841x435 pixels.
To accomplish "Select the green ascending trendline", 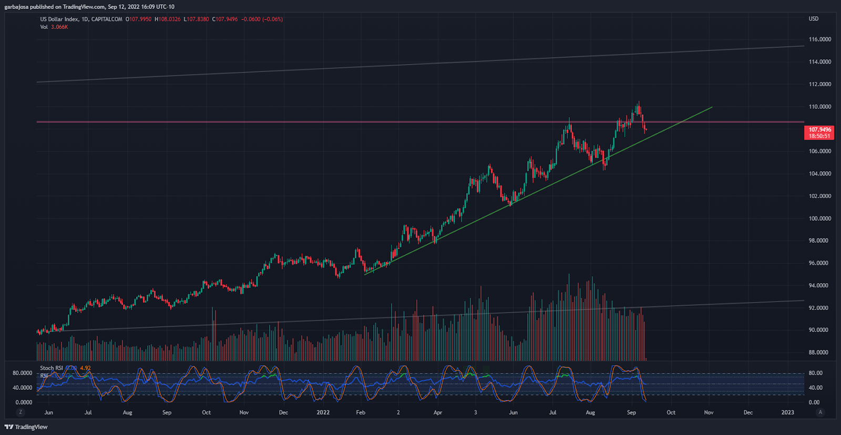I will click(x=538, y=191).
